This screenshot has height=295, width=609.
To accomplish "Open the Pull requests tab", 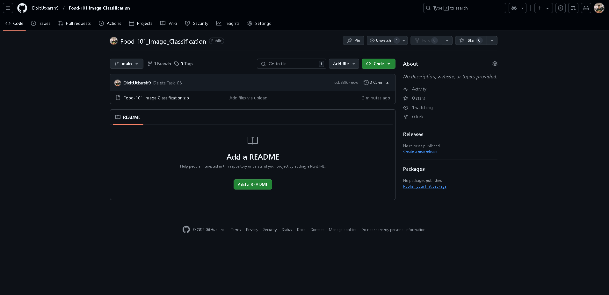I will 75,23.
